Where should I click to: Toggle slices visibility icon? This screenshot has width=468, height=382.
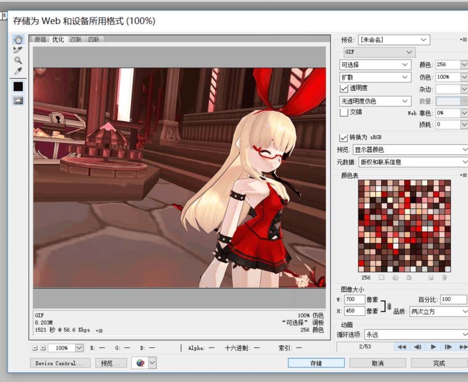click(18, 101)
